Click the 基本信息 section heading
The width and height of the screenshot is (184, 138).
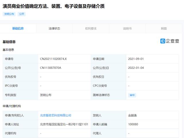(x=8, y=50)
